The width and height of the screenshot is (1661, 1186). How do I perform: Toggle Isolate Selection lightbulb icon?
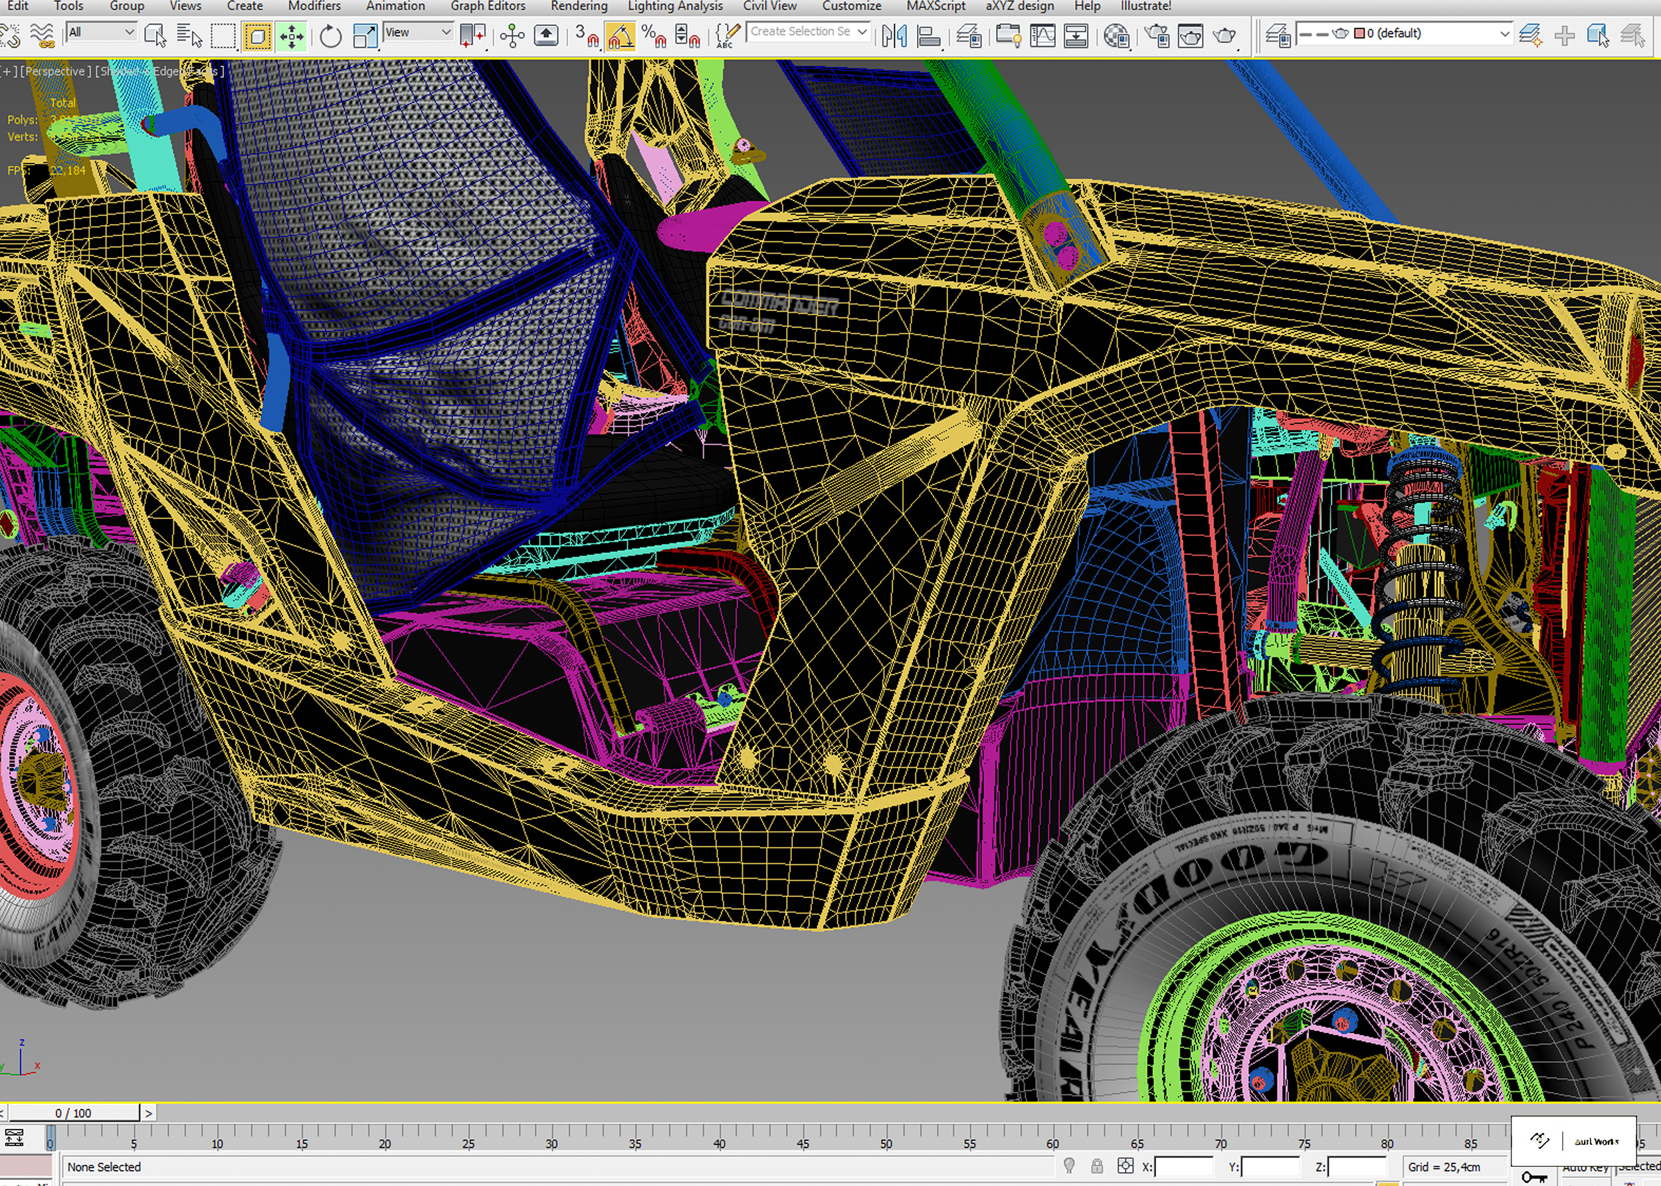click(x=1069, y=1166)
